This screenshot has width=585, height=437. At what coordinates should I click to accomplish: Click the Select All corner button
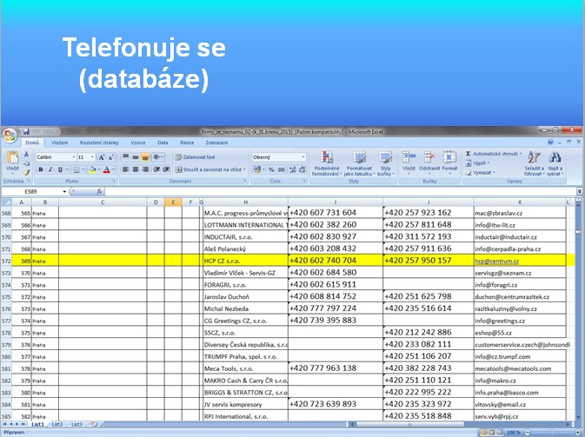(6, 202)
